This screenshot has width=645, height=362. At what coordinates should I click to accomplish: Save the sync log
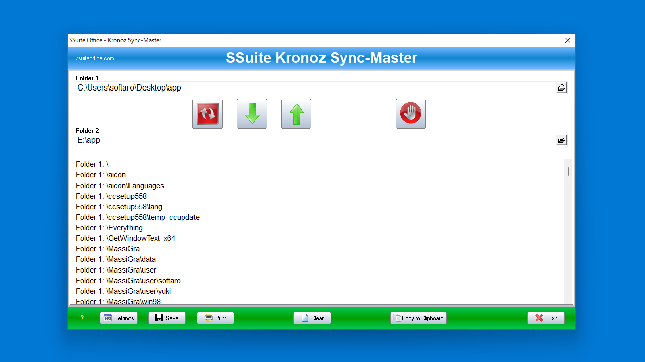(x=167, y=318)
